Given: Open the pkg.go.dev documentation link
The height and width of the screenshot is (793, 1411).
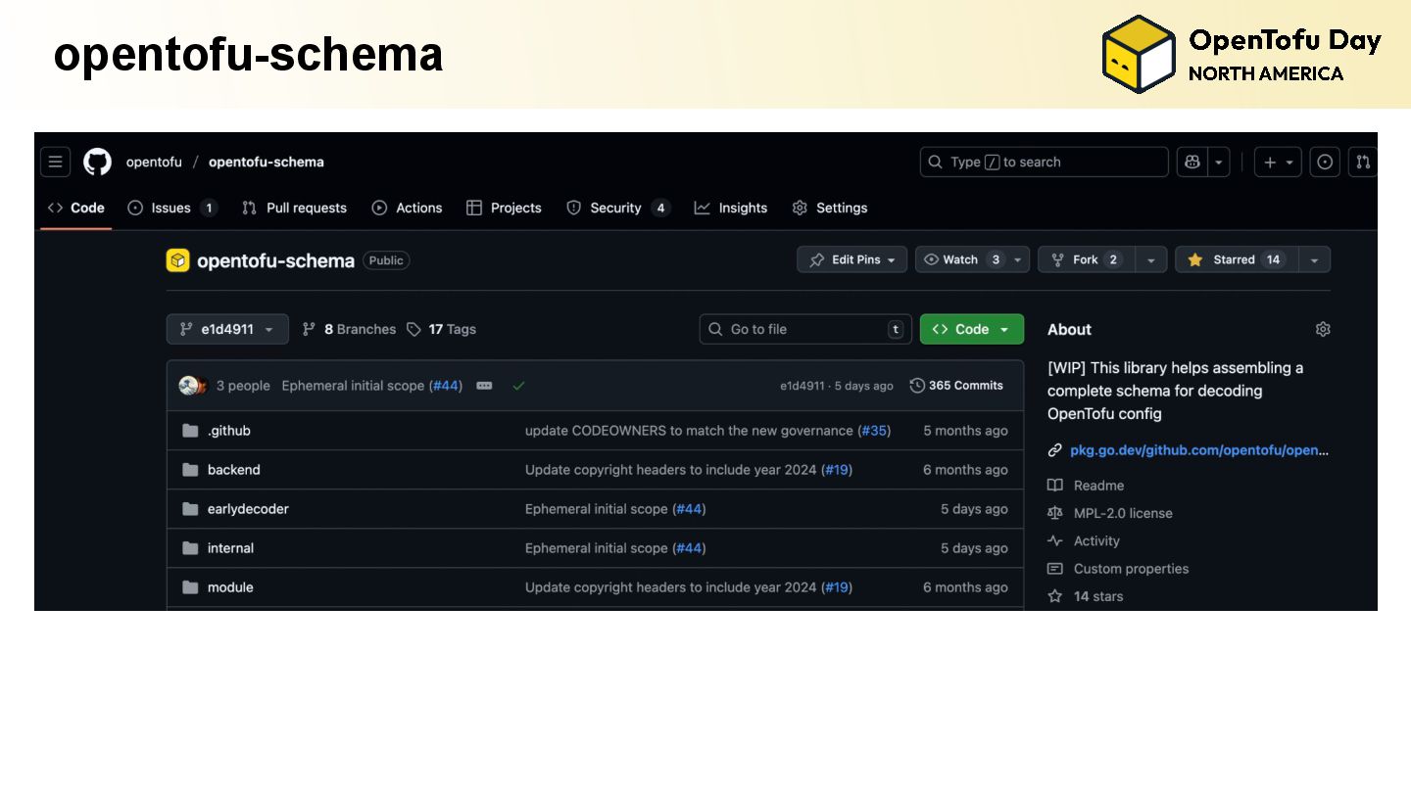Looking at the screenshot, I should tap(1199, 450).
